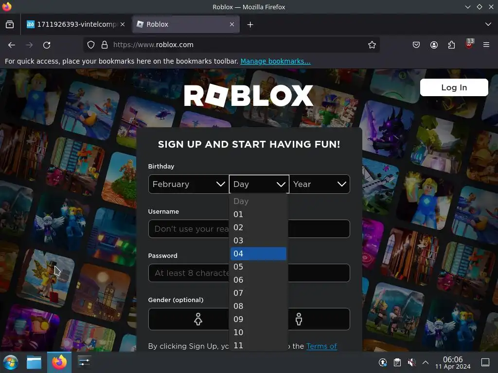
Task: Open the Year dropdown
Action: point(320,184)
